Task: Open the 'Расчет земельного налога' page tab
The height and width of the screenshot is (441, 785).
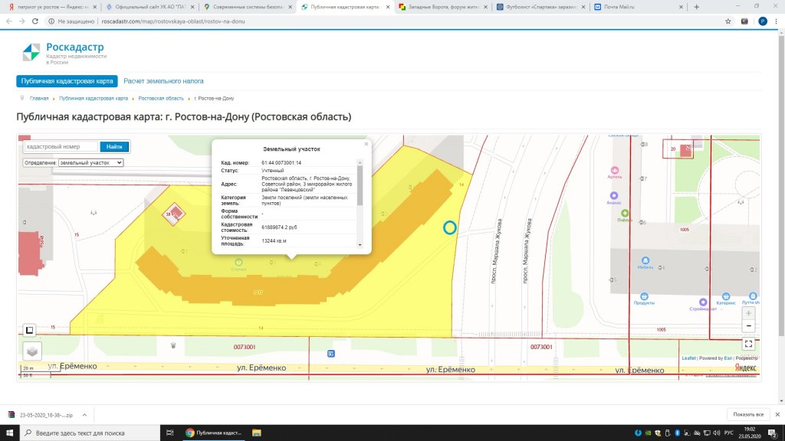Action: pos(163,81)
